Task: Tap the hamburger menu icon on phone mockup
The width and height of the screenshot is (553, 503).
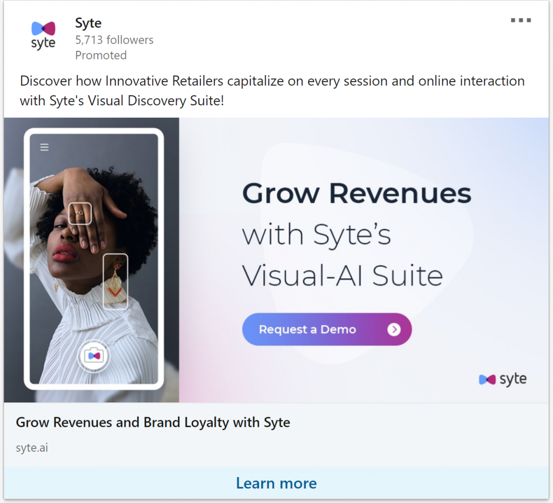Action: pyautogui.click(x=44, y=147)
